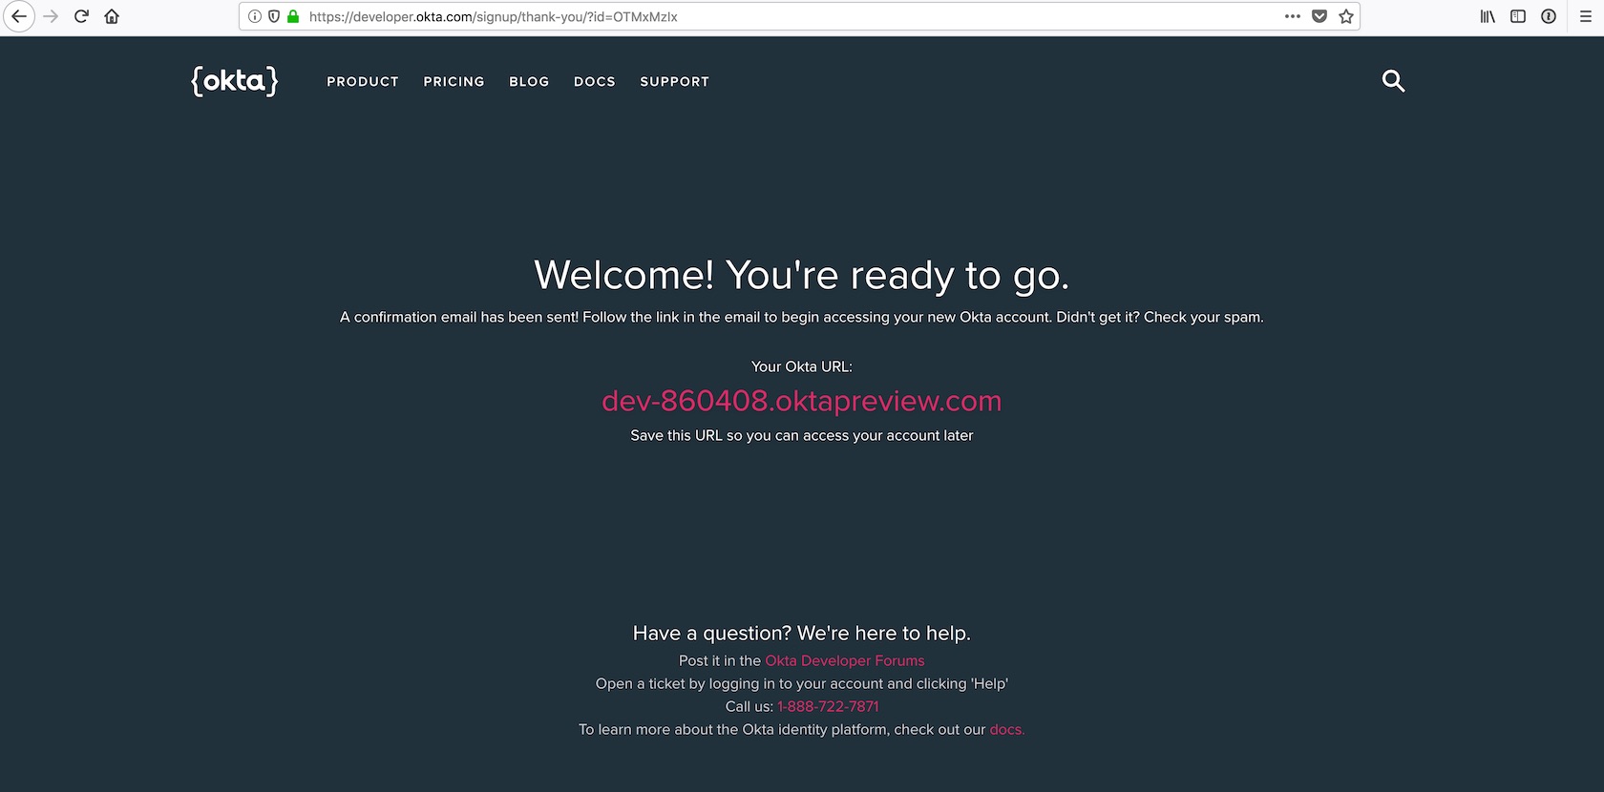Click the browser forward arrow
The image size is (1604, 792).
(51, 16)
